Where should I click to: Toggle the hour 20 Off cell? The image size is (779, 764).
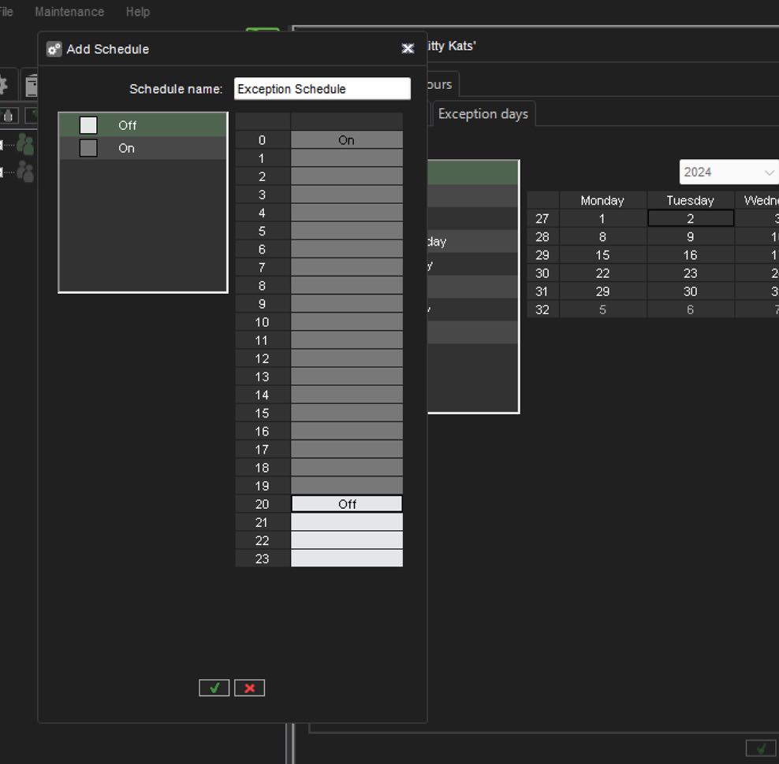347,504
